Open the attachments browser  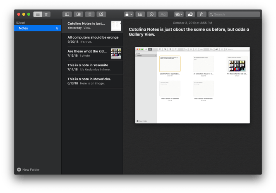pos(79,14)
